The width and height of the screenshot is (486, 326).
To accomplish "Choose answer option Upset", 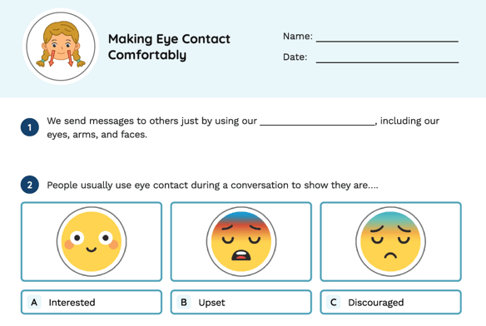I will 241,302.
